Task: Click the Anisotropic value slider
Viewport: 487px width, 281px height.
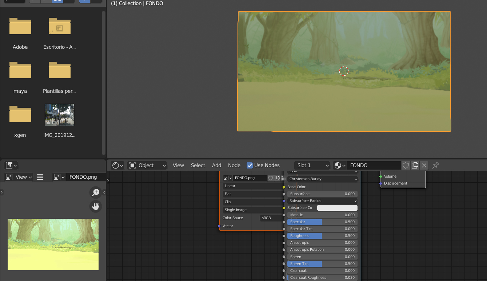Action: 322,243
